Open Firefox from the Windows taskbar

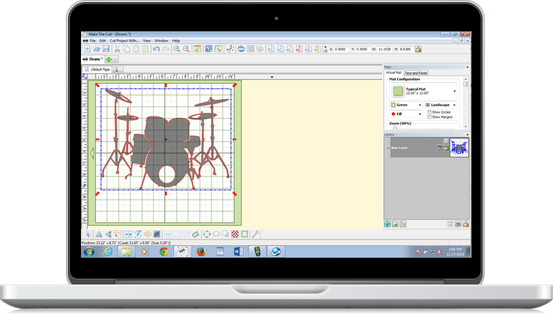201,251
